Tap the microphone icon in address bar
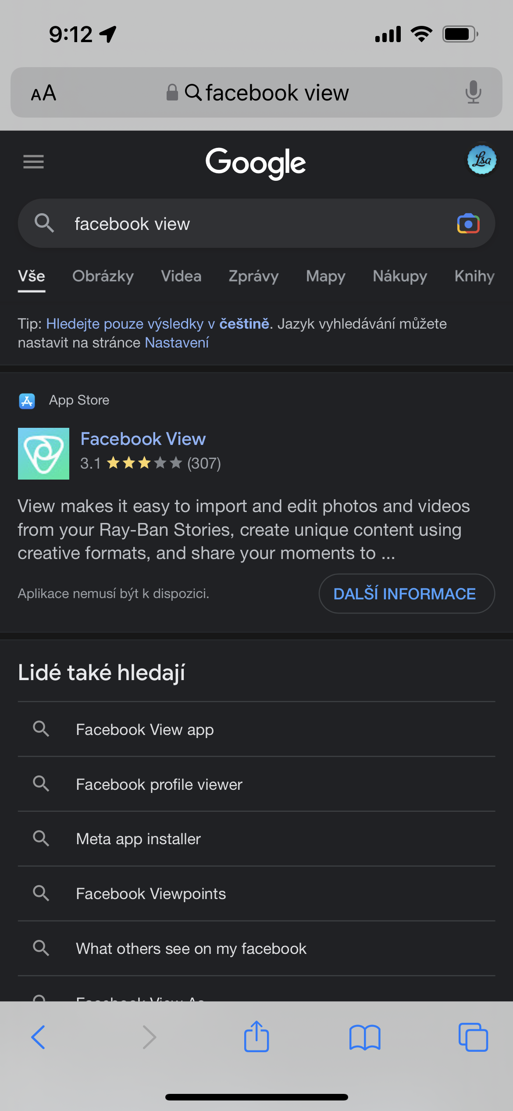 pos(473,92)
